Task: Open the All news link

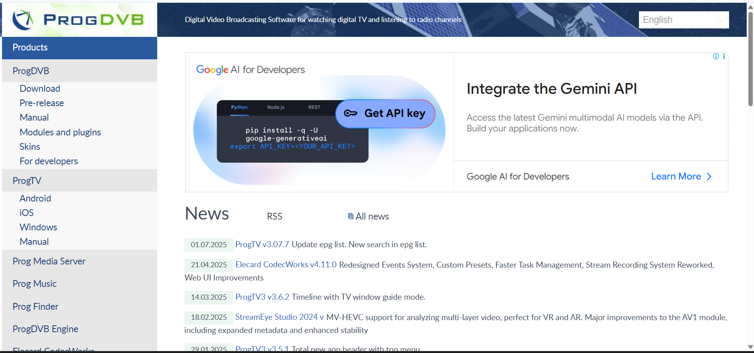Action: (372, 216)
